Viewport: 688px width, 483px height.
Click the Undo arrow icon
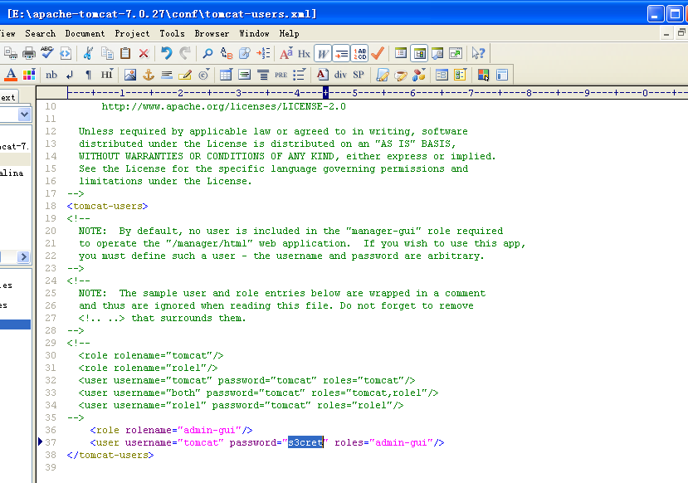coord(166,53)
